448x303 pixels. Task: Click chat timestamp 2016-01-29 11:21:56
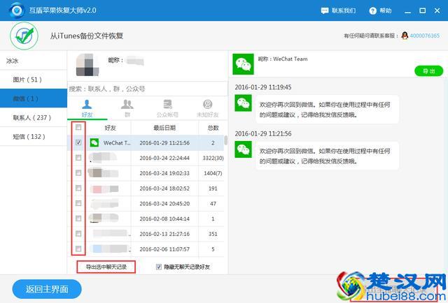point(263,133)
